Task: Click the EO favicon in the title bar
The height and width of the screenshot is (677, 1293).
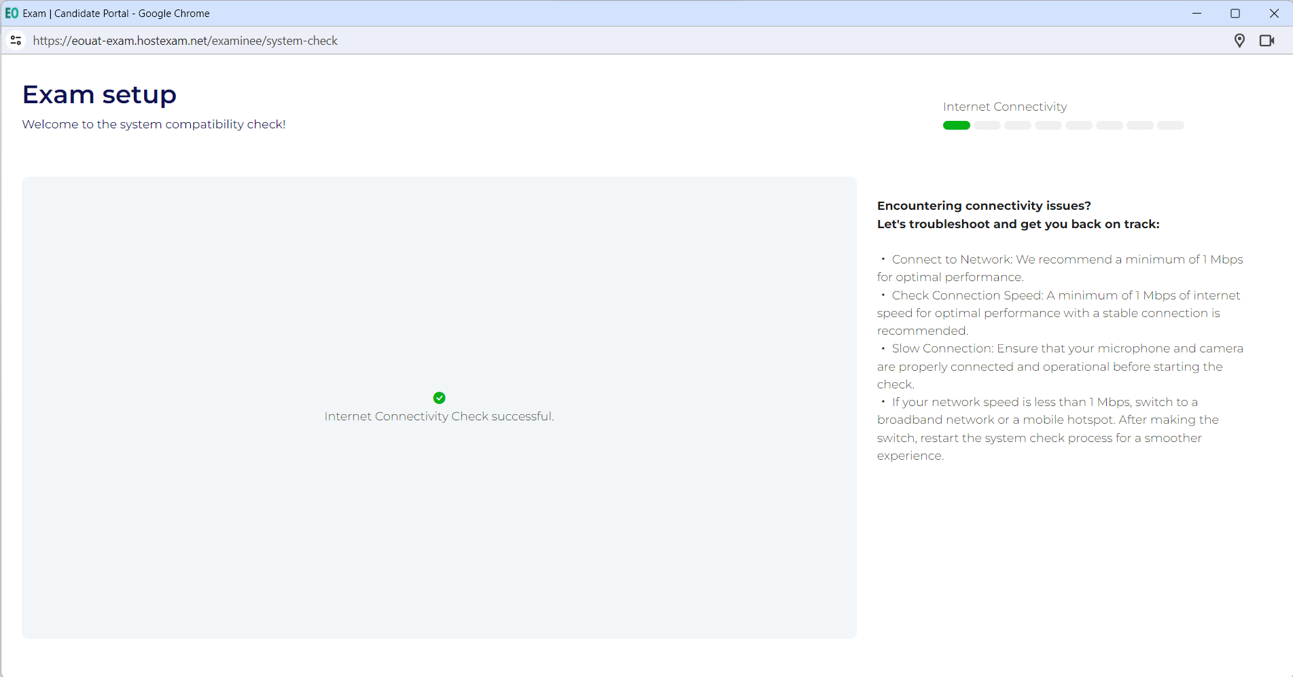Action: (x=12, y=13)
